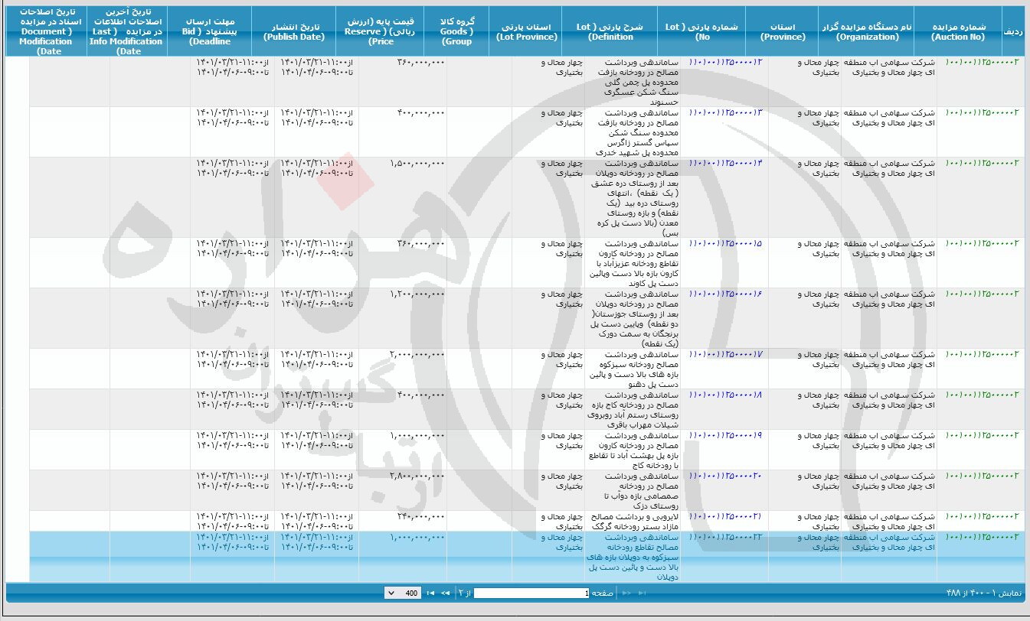Click the greyed-out previous page arrow
The image size is (1030, 621).
(626, 593)
